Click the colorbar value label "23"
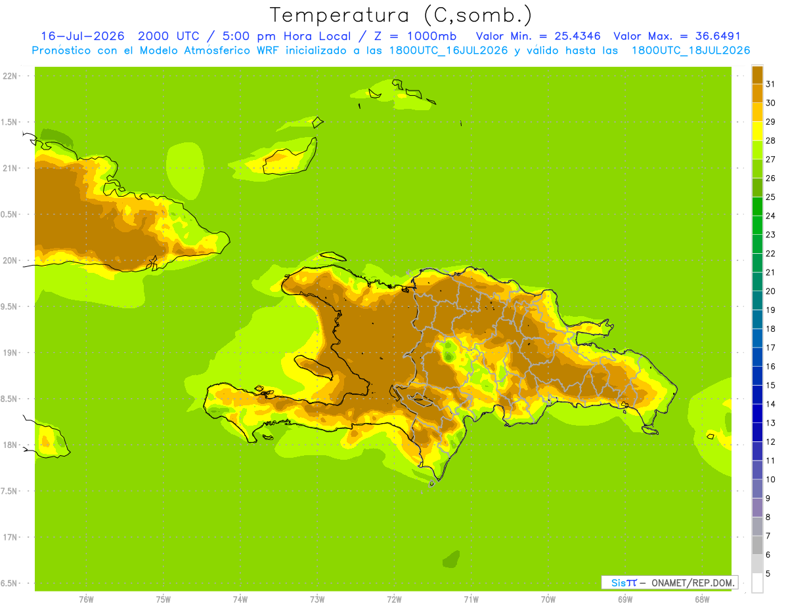This screenshot has height=608, width=788. 770,235
